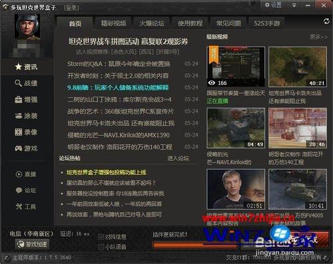
Task: Open highlighted news 9.8前瞻 玩家个人储备系统
Action: click(x=118, y=88)
